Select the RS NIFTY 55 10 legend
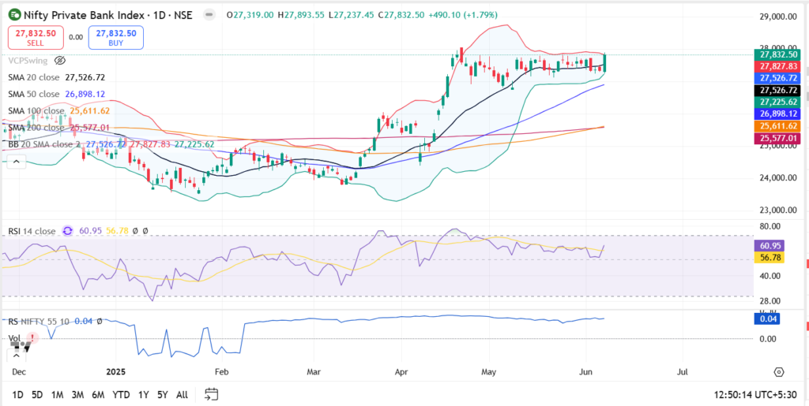The width and height of the screenshot is (809, 406). point(40,321)
